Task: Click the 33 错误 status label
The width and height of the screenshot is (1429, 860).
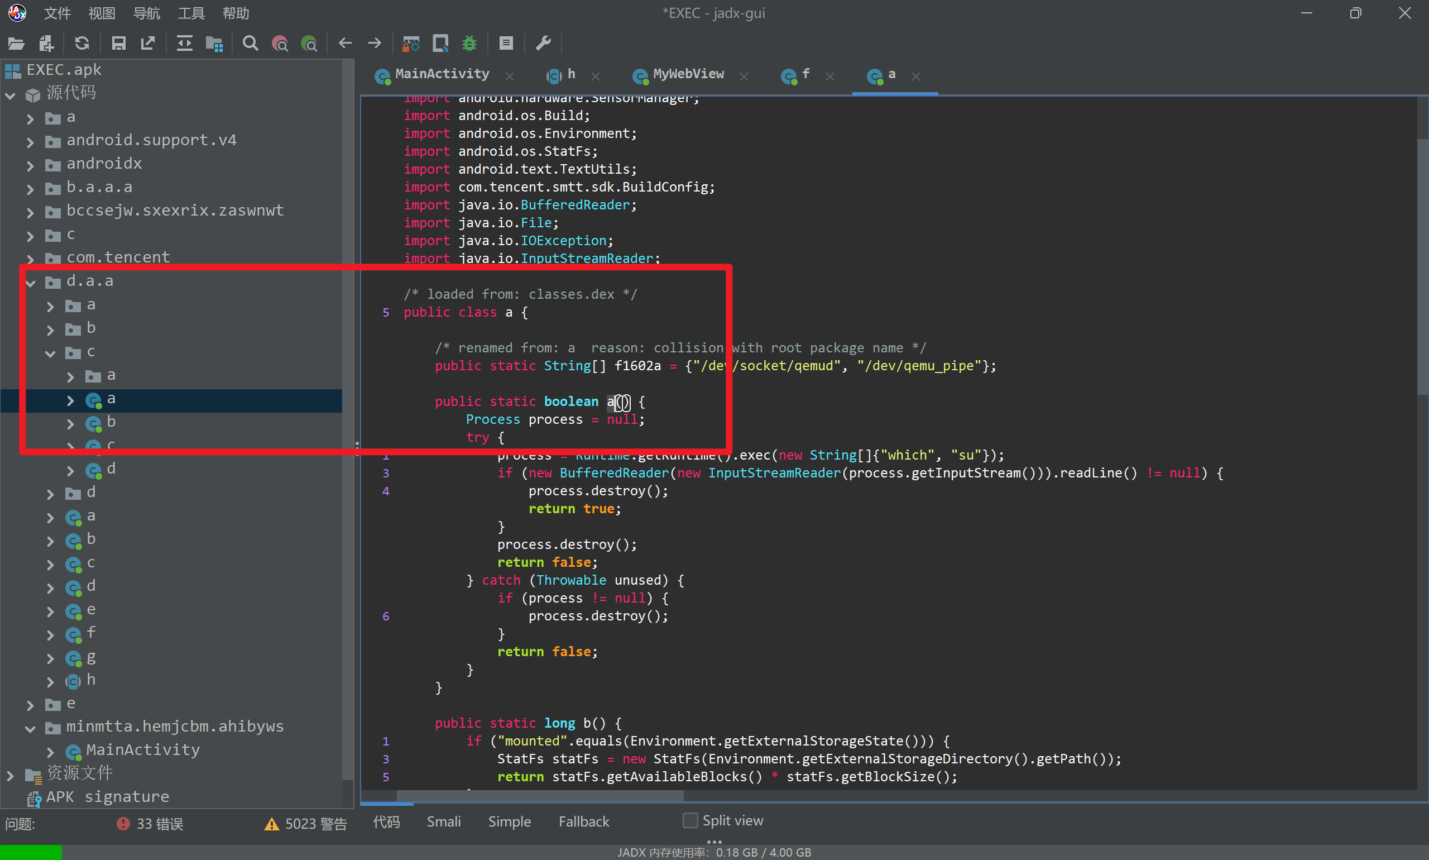Action: [160, 824]
